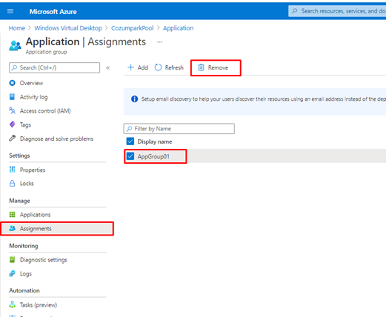Click the Logs icon

coord(12,273)
